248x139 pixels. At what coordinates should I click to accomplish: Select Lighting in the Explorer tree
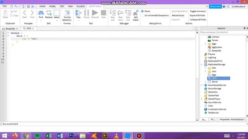pos(212,58)
